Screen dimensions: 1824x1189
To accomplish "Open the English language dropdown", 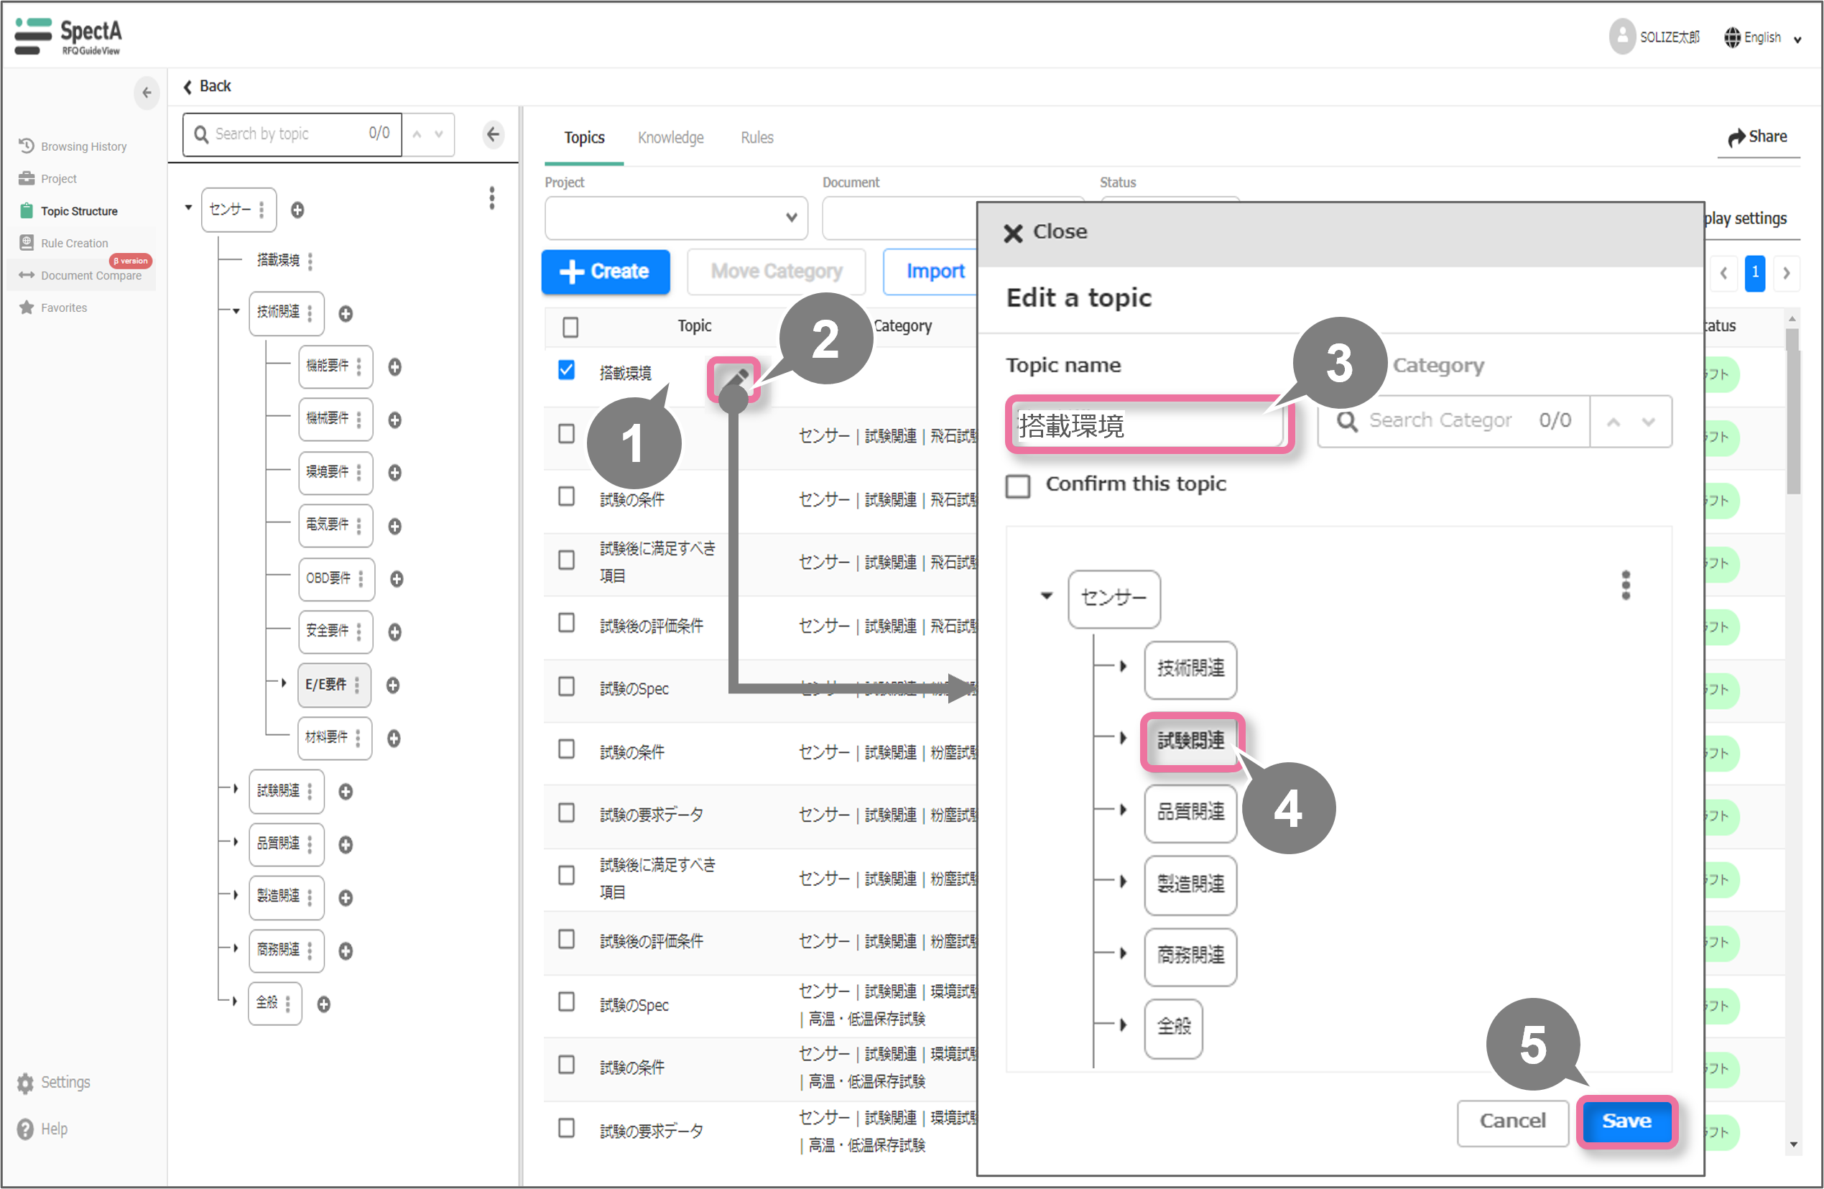I will point(1762,37).
